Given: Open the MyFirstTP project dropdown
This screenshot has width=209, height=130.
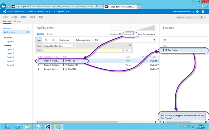Looking at the screenshot, I should [63, 12].
